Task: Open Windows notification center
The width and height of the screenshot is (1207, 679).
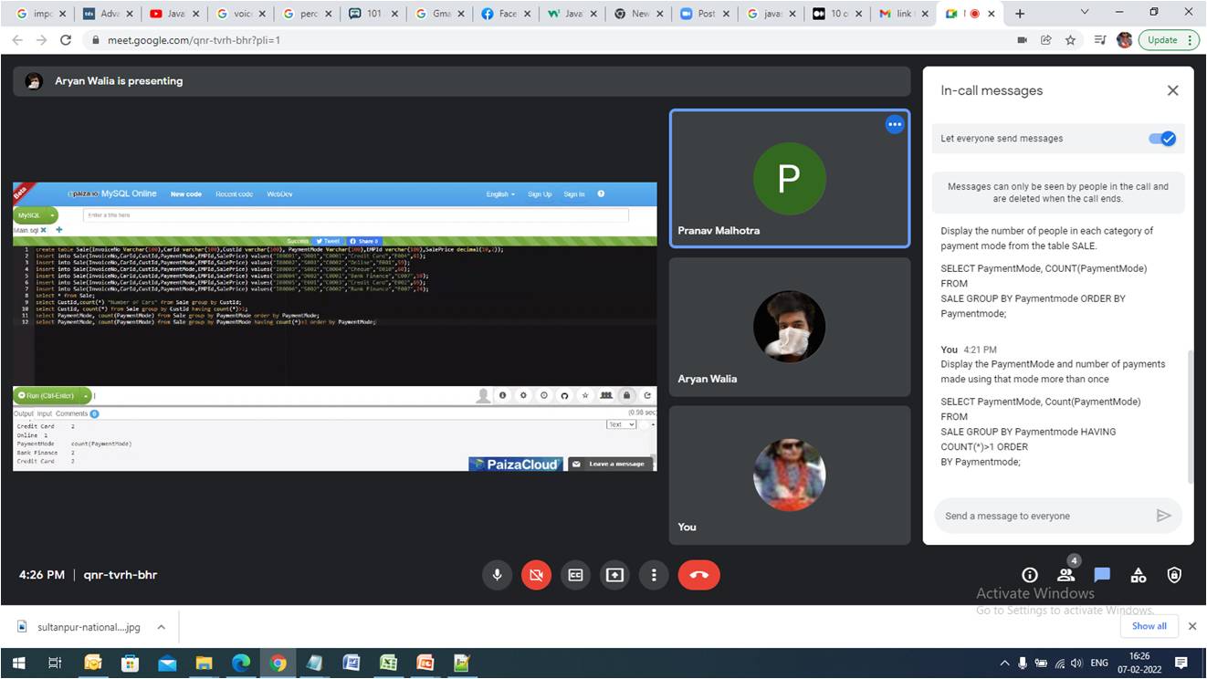Action: pyautogui.click(x=1181, y=663)
